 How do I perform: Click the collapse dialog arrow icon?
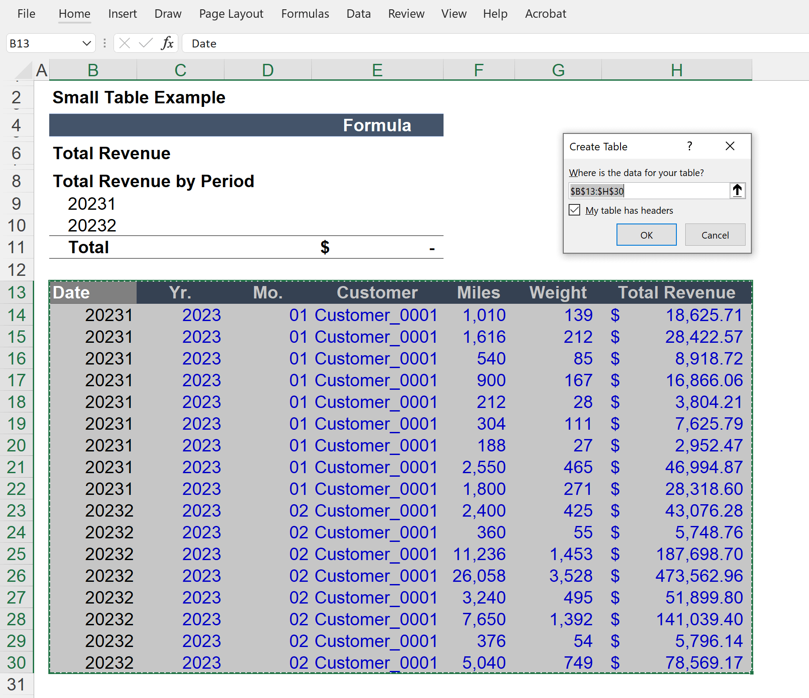pyautogui.click(x=737, y=191)
